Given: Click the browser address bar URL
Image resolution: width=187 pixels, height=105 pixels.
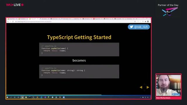Looking at the screenshot, I should click(x=34, y=22).
